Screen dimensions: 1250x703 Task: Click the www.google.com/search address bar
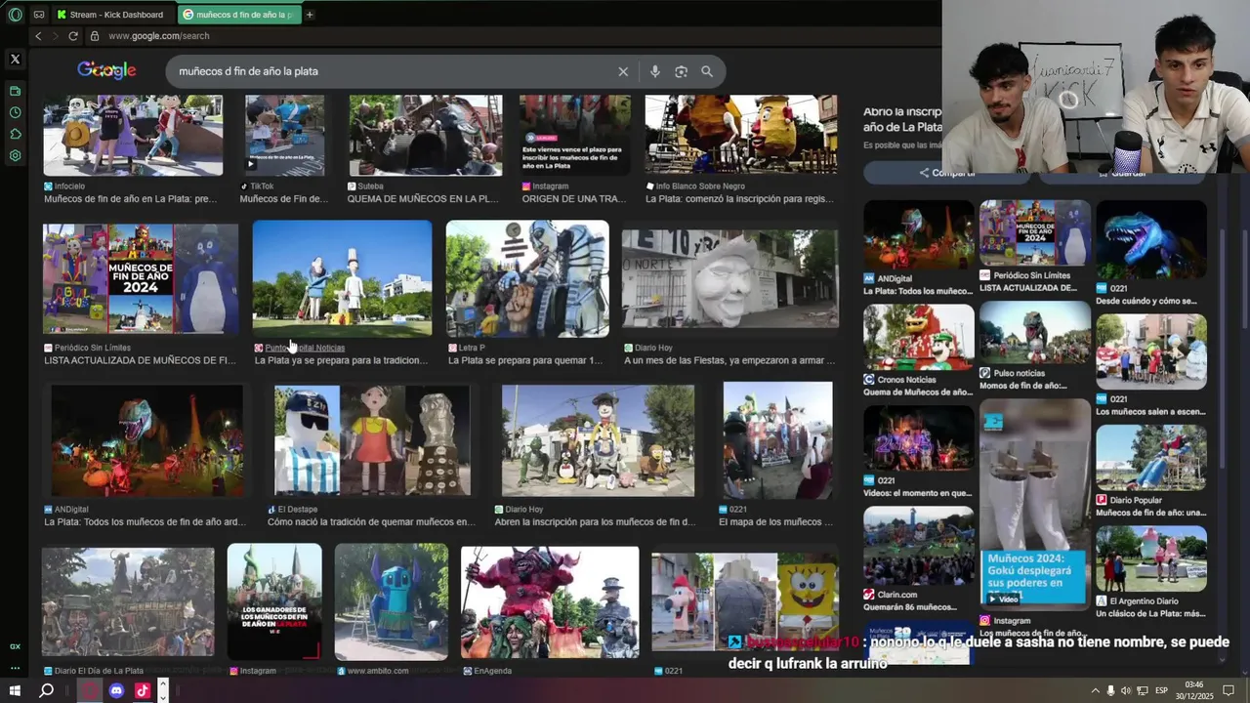coord(158,36)
